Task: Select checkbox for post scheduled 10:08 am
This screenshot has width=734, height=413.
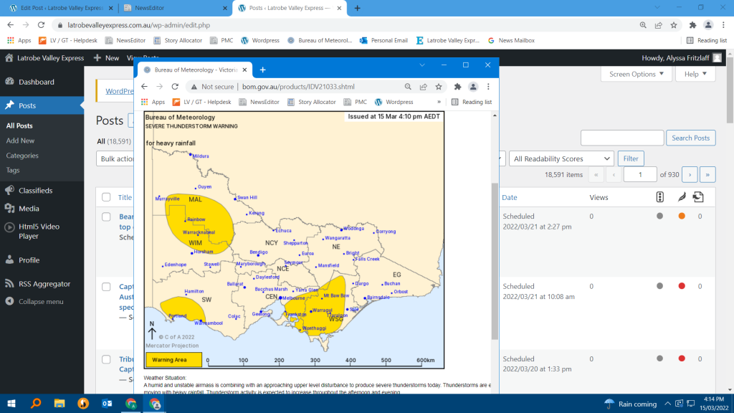Action: [x=106, y=287]
